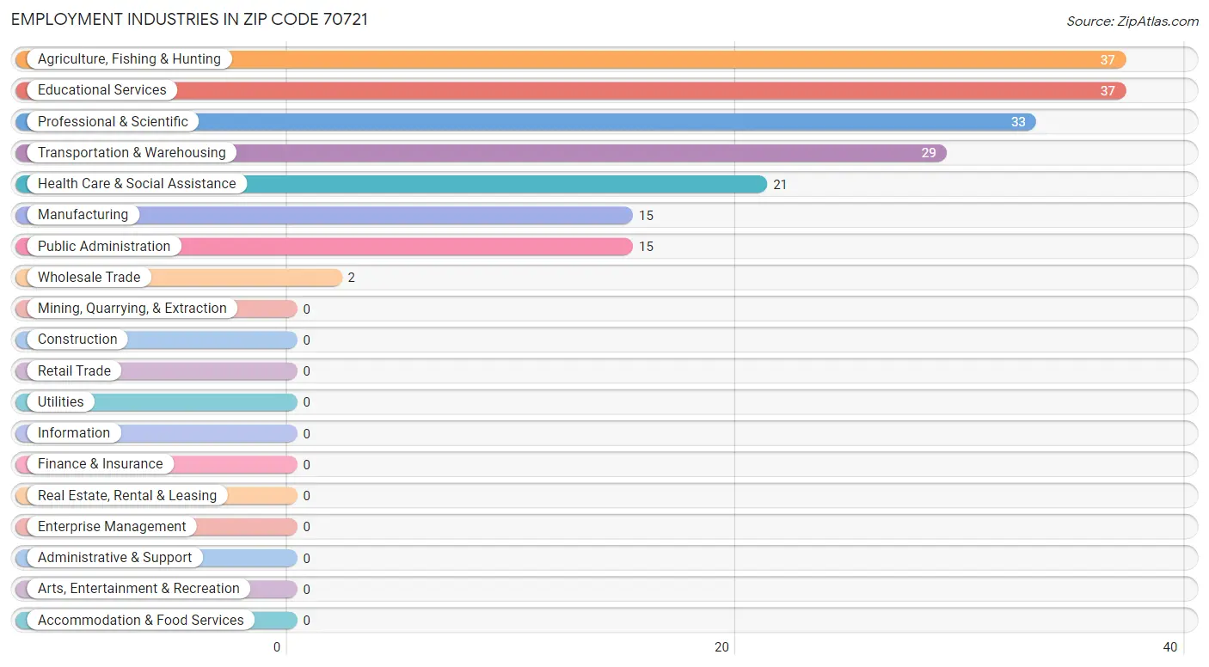Click the value 2 beside Wholesale Trade bar
The height and width of the screenshot is (667, 1209).
point(352,278)
